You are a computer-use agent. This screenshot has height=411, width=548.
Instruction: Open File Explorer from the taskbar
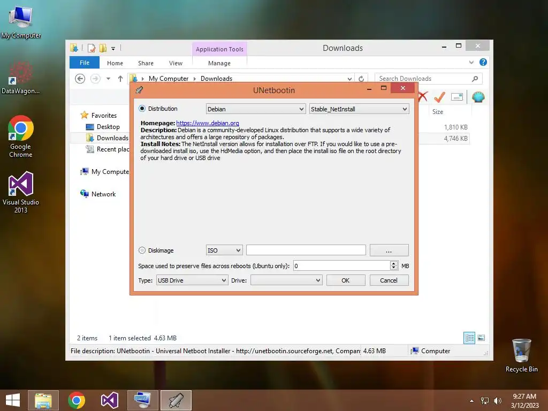43,400
